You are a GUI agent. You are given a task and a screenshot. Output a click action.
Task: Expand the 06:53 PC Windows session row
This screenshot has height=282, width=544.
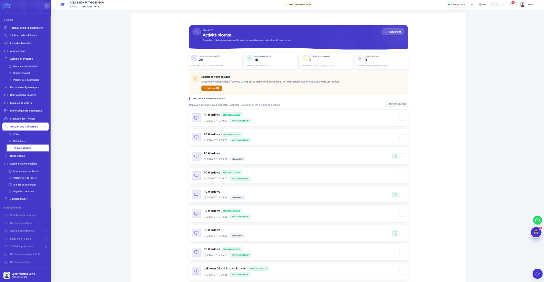click(402, 252)
